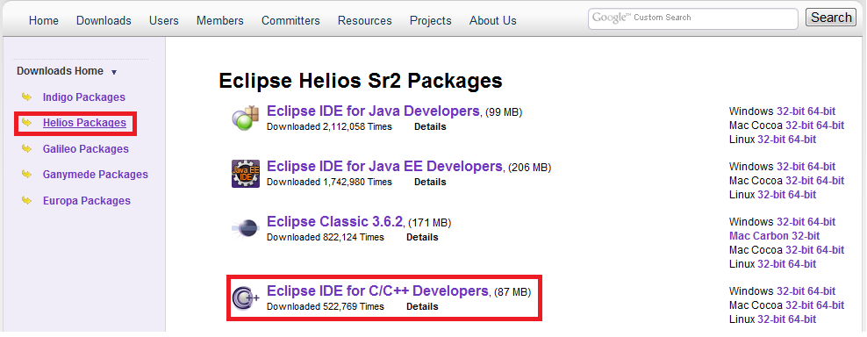
Task: Click the Eclipse Classic sphere icon
Action: [x=246, y=228]
